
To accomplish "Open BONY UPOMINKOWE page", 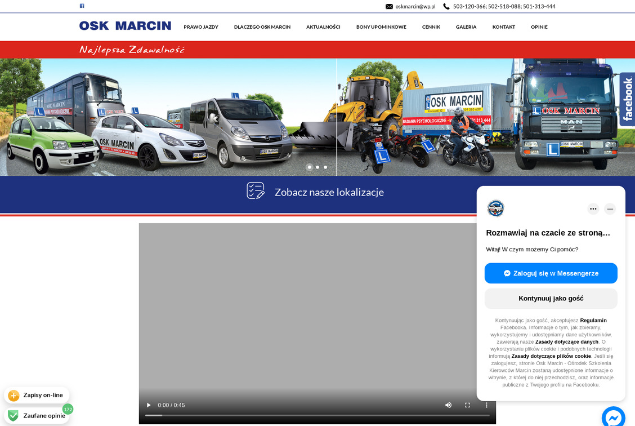I will pyautogui.click(x=381, y=26).
